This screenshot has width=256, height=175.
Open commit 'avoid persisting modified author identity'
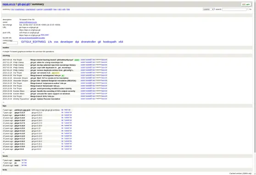51,88
